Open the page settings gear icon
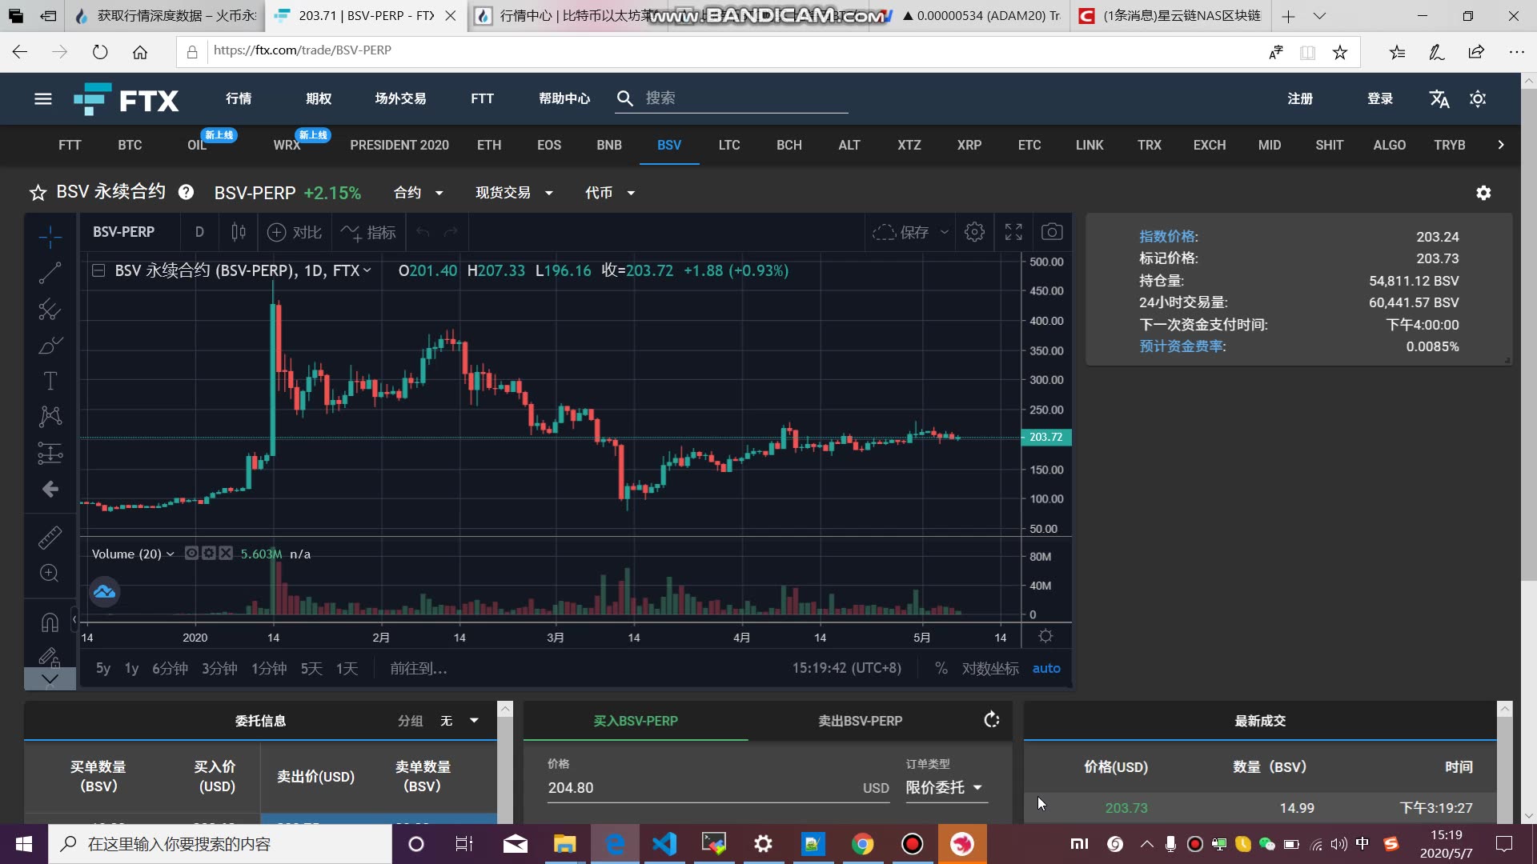 (x=1483, y=193)
